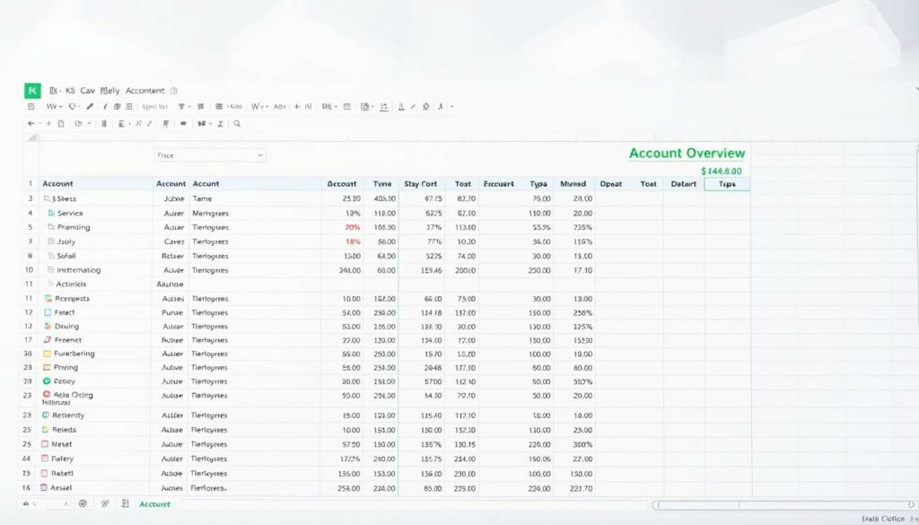
Task: Click the icon beside 'Rceegests' row
Action: click(48, 298)
